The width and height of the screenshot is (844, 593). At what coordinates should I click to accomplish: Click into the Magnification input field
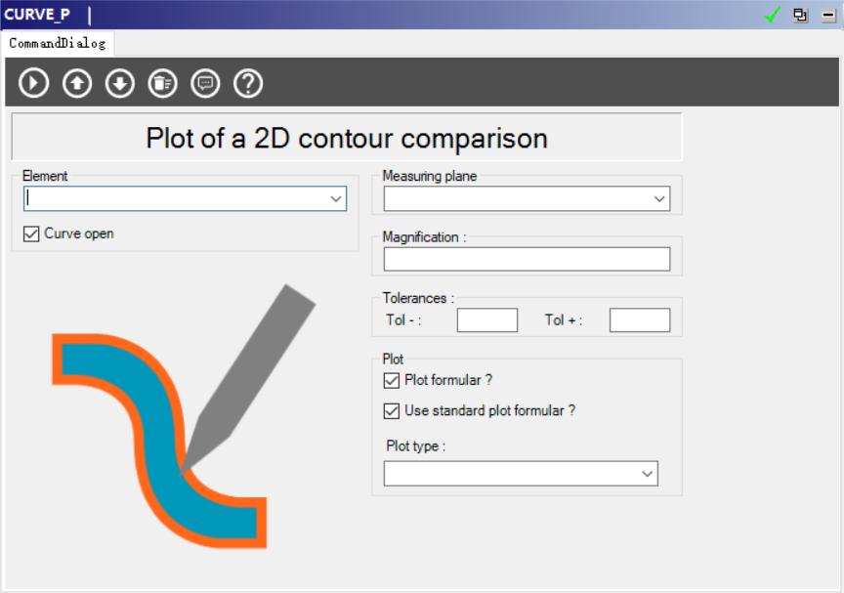[x=527, y=259]
